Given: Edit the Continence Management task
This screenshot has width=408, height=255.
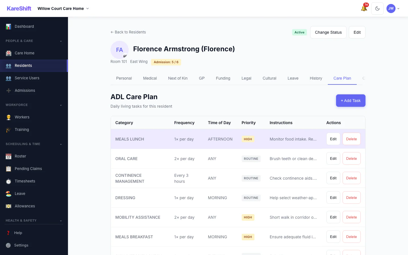Looking at the screenshot, I should [333, 178].
